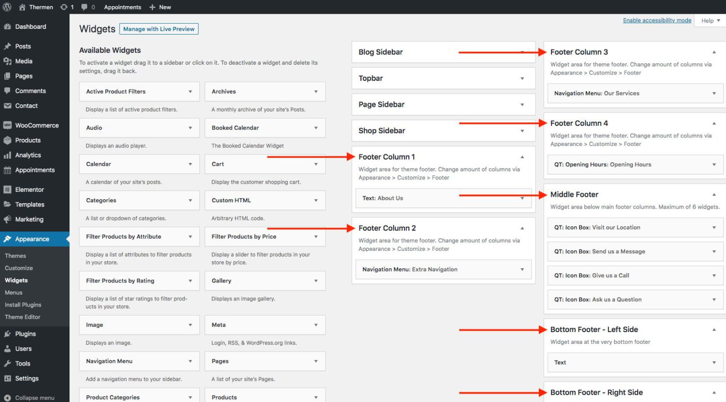The image size is (726, 402).
Task: Open Appointments via the calendar icon
Action: click(x=8, y=170)
